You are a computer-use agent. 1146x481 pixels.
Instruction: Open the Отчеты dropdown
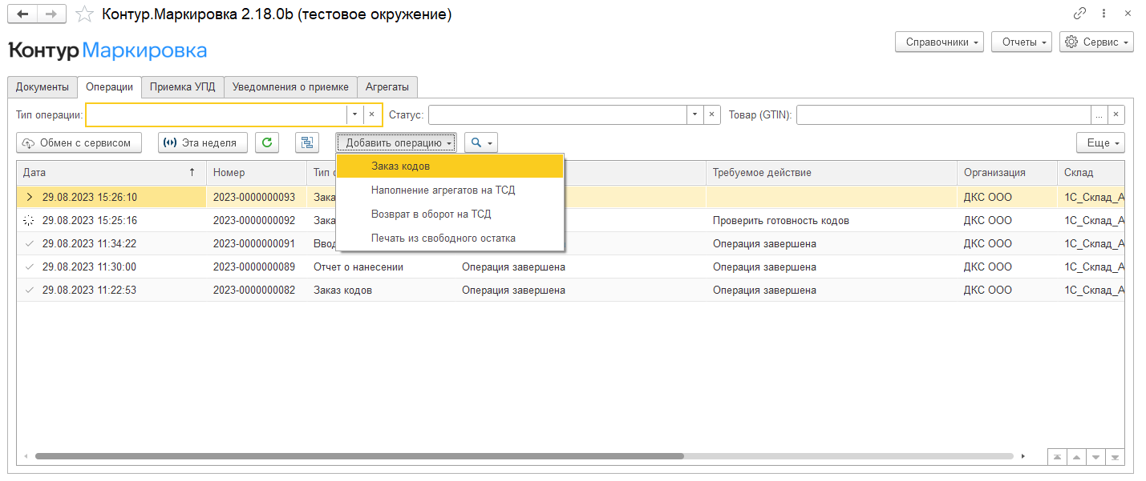click(x=1021, y=42)
